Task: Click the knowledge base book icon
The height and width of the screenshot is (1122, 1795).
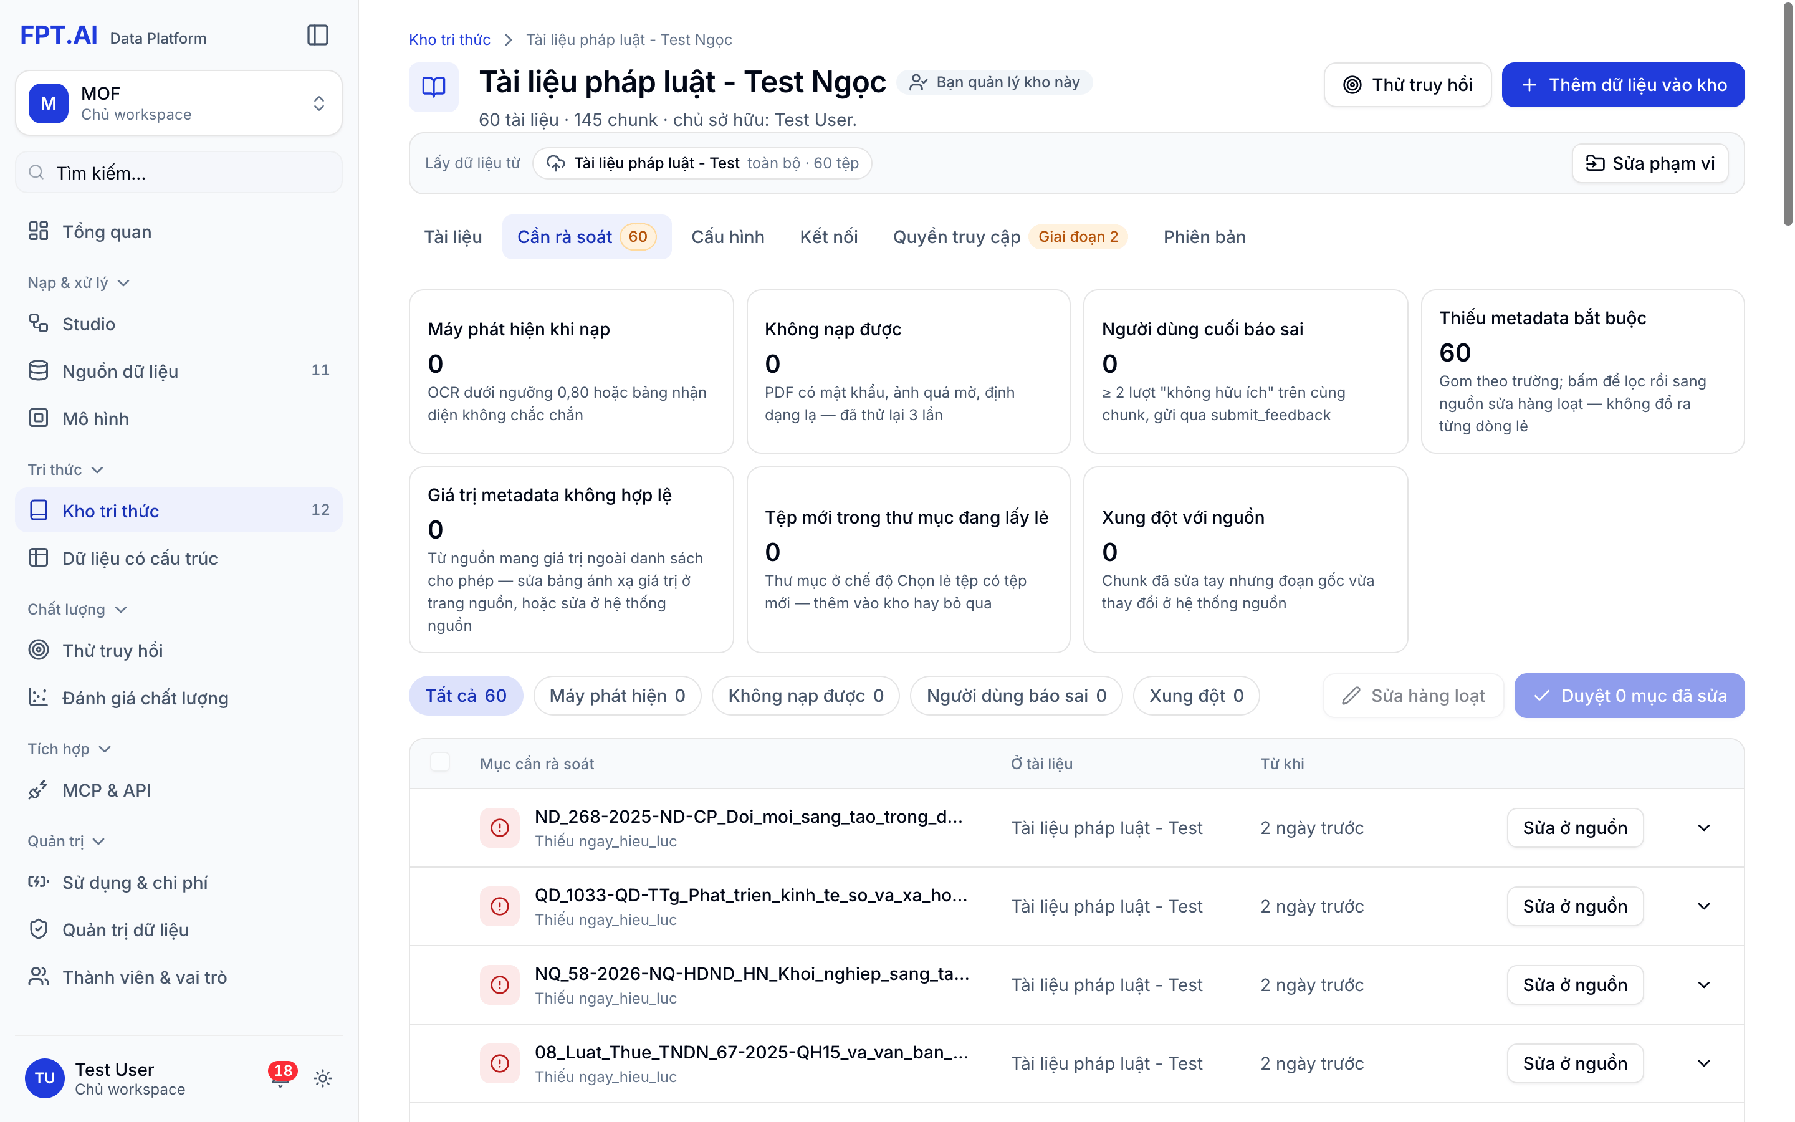Action: click(433, 87)
